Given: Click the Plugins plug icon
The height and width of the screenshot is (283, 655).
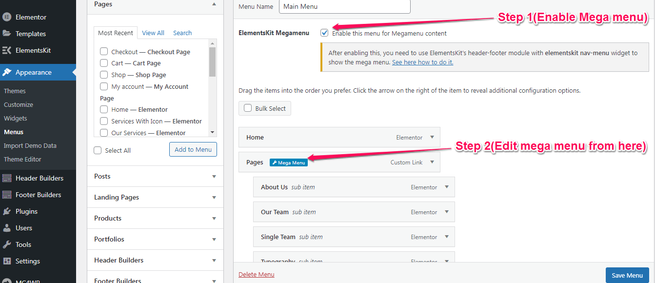Looking at the screenshot, I should 7,211.
